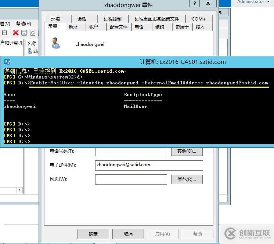Focus the 电话号码(T) input field
The width and height of the screenshot is (274, 244).
point(131,152)
